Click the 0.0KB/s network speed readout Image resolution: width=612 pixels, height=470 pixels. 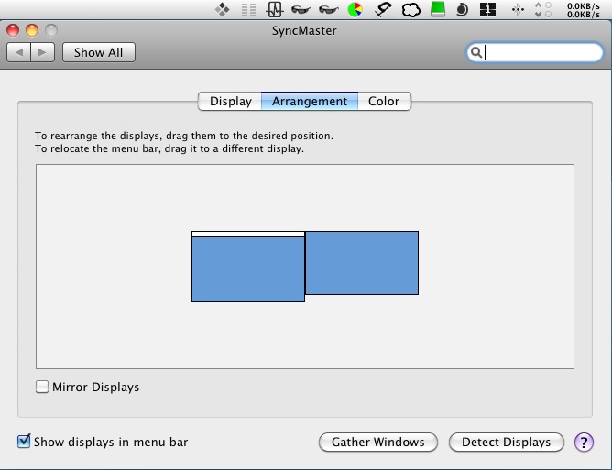coord(584,10)
